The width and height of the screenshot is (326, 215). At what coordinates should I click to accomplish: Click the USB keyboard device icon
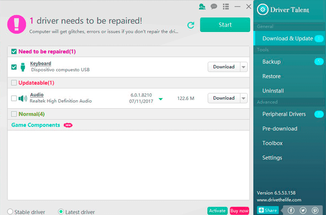click(x=23, y=67)
